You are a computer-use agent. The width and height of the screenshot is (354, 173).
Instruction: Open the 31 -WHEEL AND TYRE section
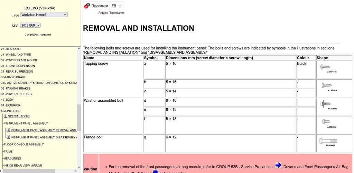click(16, 55)
